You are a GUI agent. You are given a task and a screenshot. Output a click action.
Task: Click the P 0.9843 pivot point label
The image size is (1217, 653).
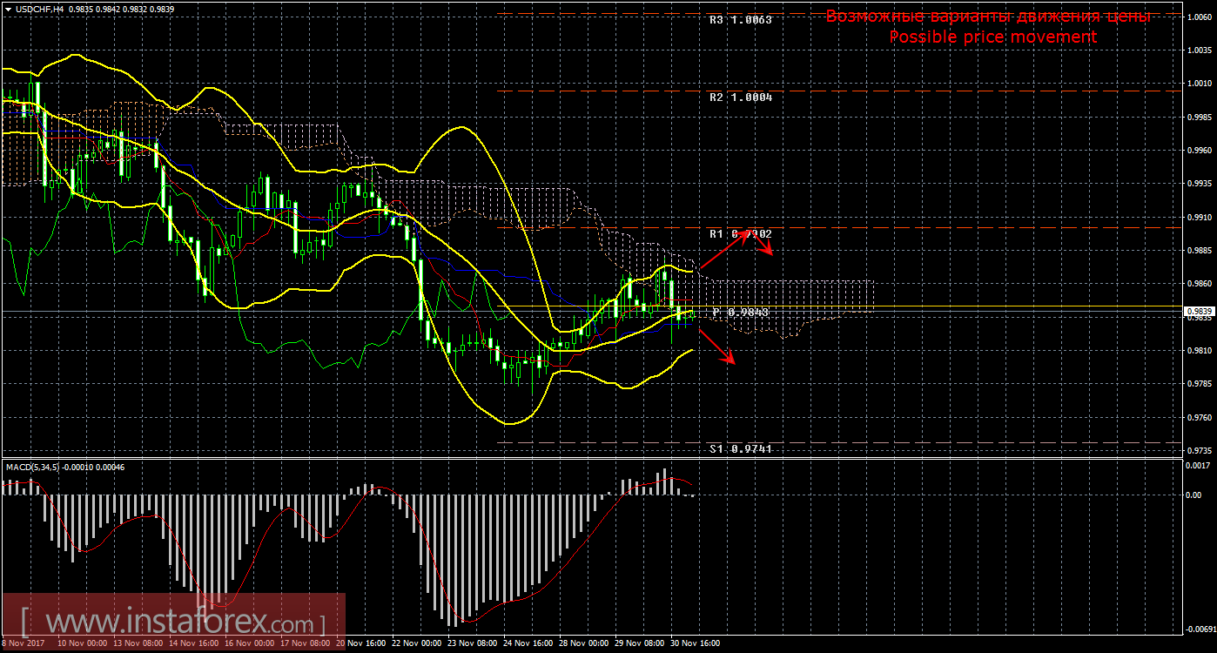click(740, 312)
